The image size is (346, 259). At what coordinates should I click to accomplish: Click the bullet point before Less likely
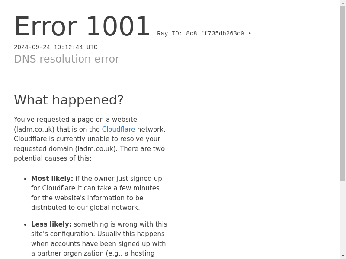click(x=26, y=224)
